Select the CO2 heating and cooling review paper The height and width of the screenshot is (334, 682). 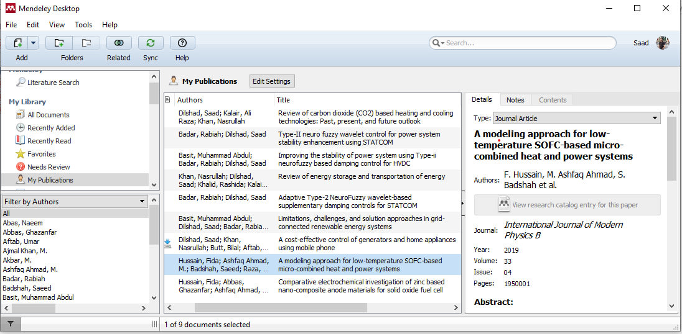[312, 117]
